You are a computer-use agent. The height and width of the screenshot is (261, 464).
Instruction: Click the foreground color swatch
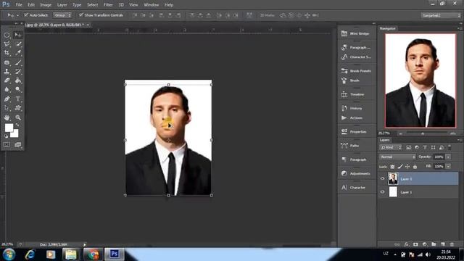click(9, 128)
